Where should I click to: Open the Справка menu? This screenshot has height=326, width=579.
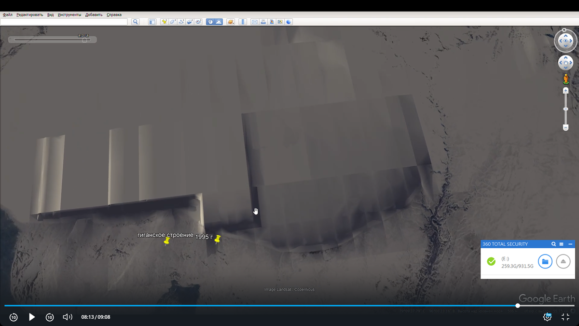[114, 14]
